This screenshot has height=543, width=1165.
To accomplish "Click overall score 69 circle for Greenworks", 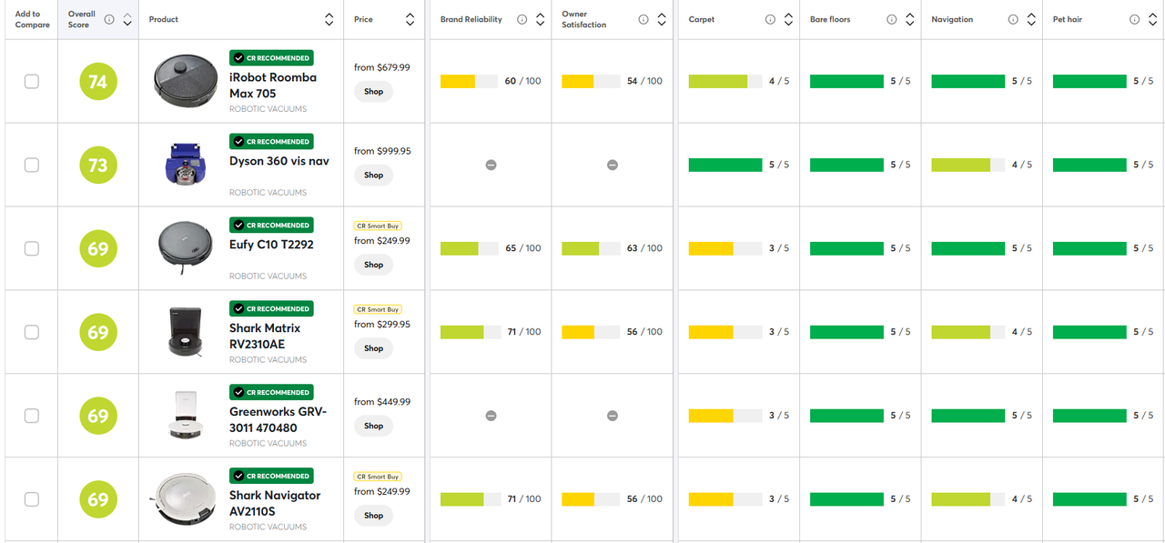I will (98, 417).
